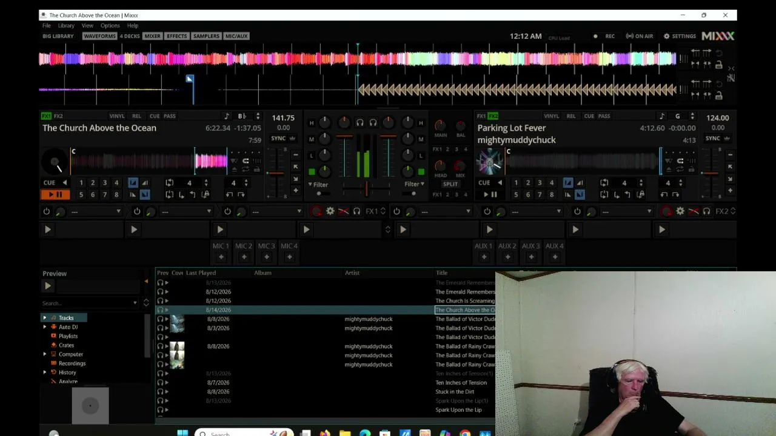Enable the first effect slot power in FX1
Viewport: 776px width, 436px height.
(47, 211)
